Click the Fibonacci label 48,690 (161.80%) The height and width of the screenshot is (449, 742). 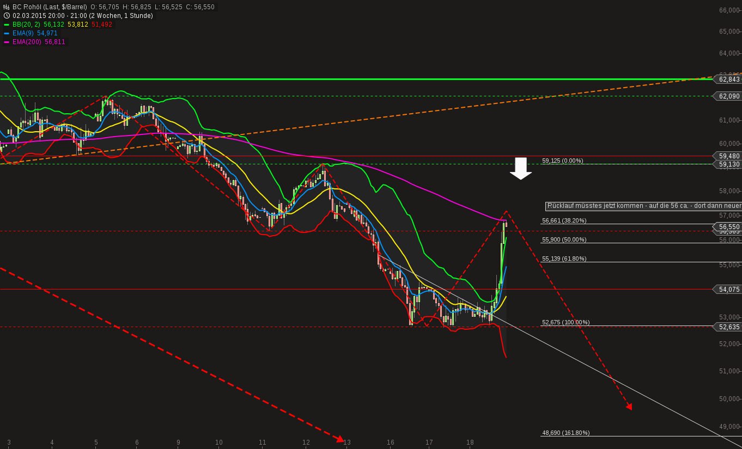pyautogui.click(x=566, y=433)
